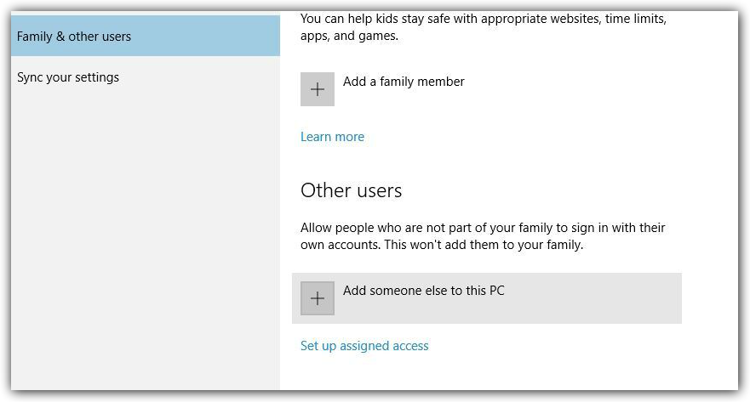This screenshot has width=750, height=402.
Task: Select the highlighted sidebar category about family
Action: pyautogui.click(x=146, y=36)
